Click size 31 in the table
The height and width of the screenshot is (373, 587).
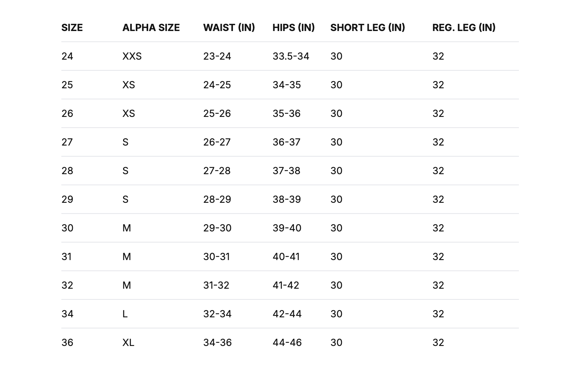[67, 256]
